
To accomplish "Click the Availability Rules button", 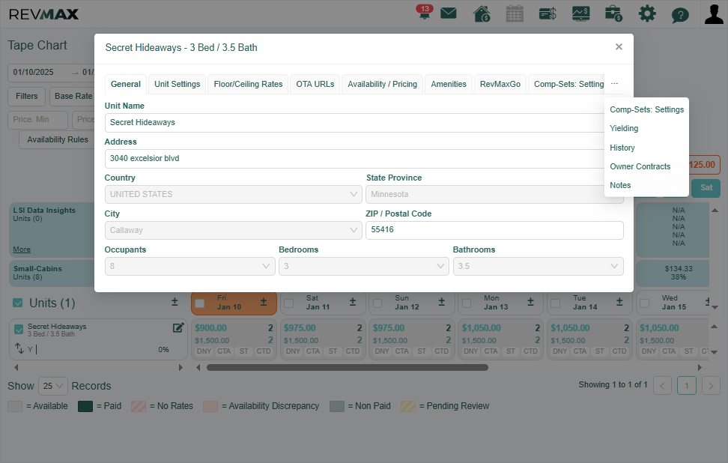I will point(57,139).
